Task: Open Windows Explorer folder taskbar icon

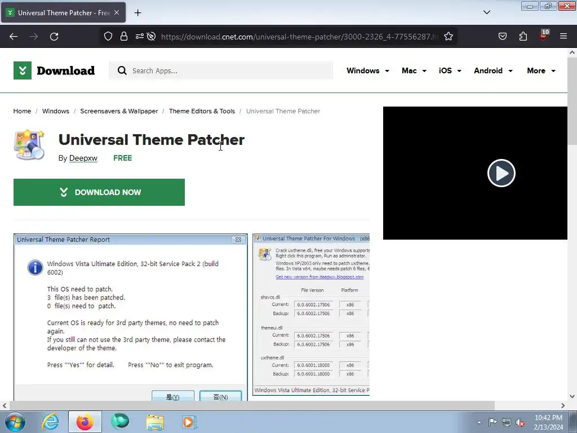Action: pyautogui.click(x=155, y=422)
